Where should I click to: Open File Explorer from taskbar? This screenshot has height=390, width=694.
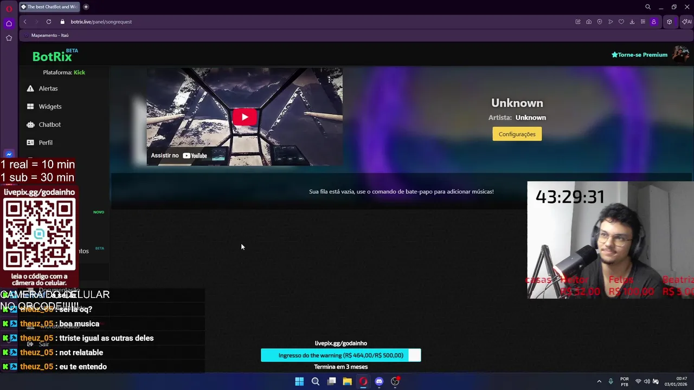pyautogui.click(x=347, y=381)
